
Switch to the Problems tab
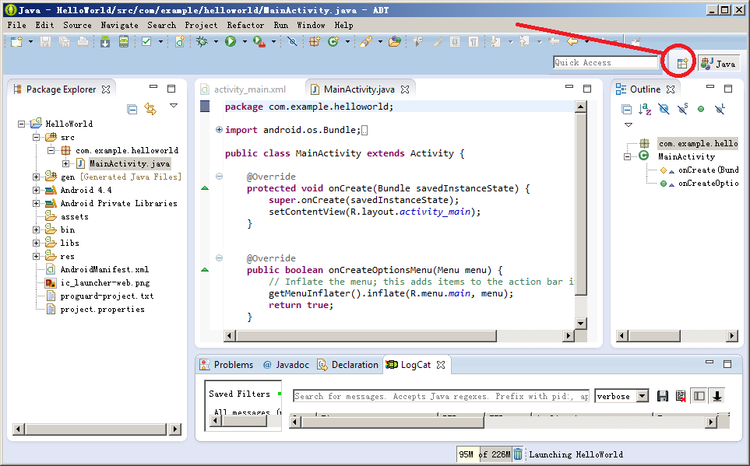click(227, 365)
